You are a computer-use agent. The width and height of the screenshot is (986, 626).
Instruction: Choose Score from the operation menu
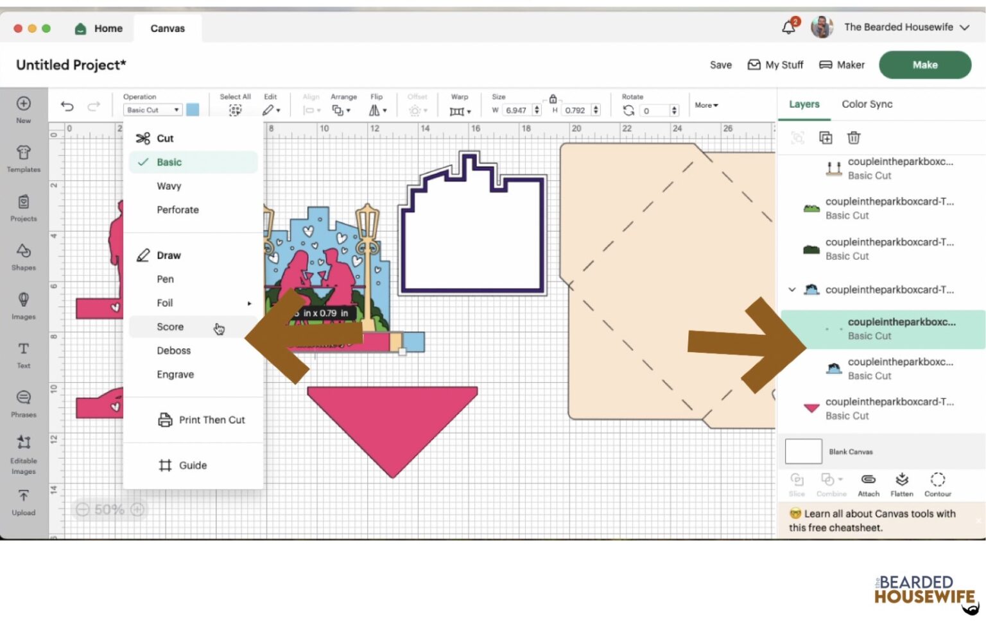170,327
